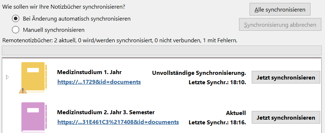The image size is (325, 133).
Task: Click Letzte Synchr. 18:16 timestamp
Action: (x=217, y=123)
